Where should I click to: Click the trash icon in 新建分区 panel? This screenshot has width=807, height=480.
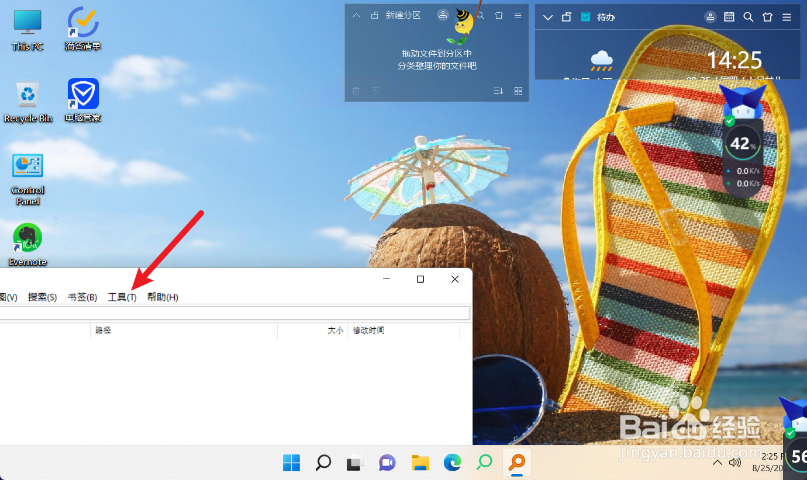coord(356,91)
